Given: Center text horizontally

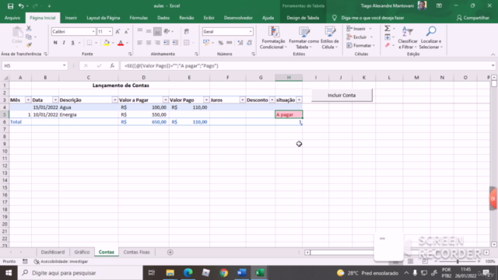Looking at the screenshot, I should (149, 43).
